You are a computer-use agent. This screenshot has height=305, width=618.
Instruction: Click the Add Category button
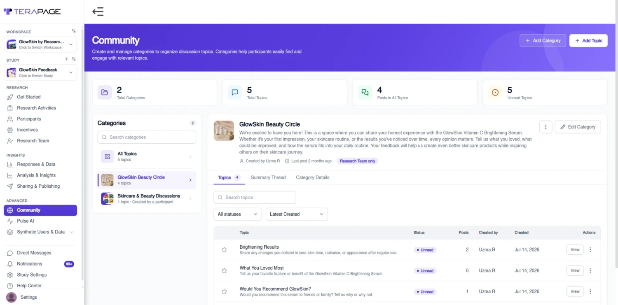pos(543,41)
